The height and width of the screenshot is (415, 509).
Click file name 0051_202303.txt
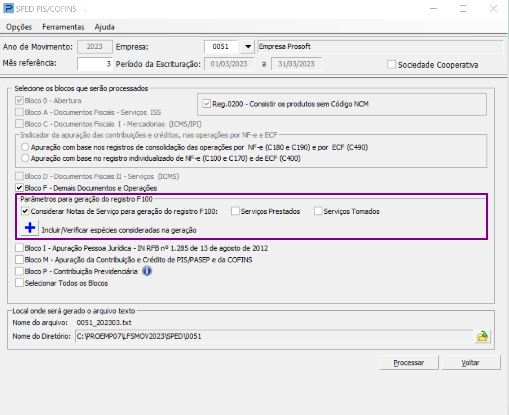[x=104, y=322]
